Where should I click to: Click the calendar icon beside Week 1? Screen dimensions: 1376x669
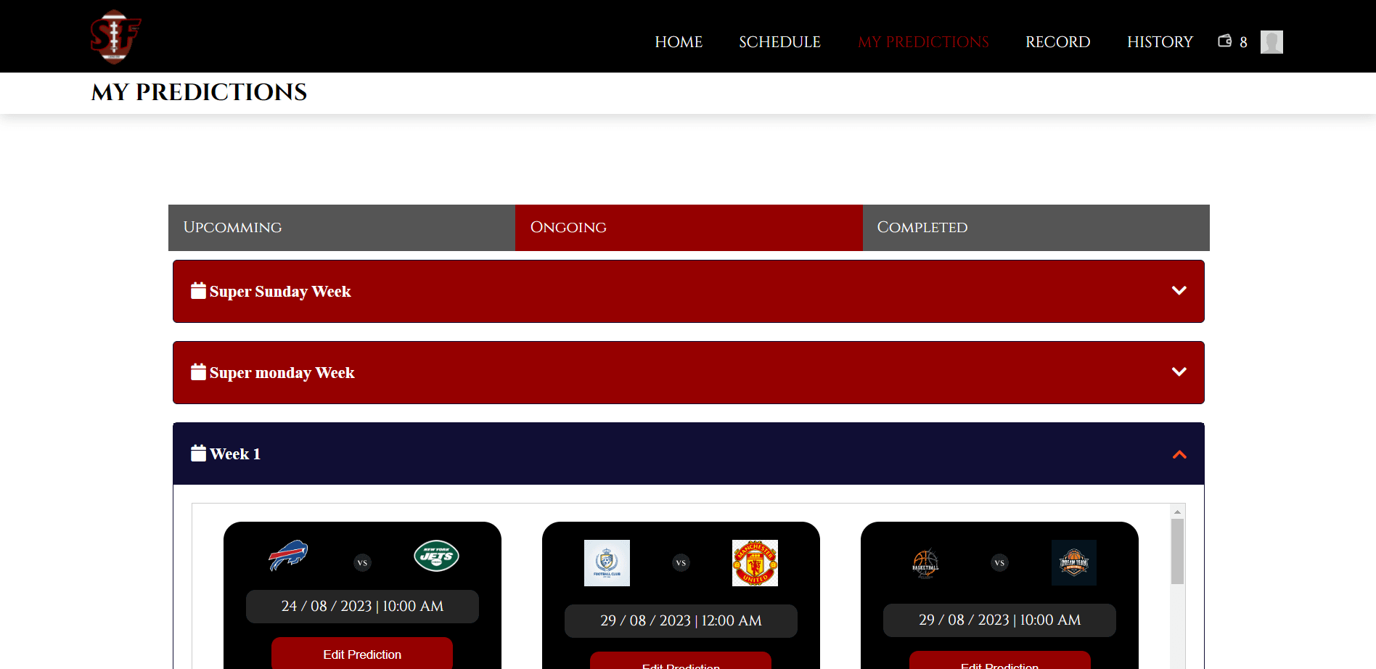coord(198,453)
